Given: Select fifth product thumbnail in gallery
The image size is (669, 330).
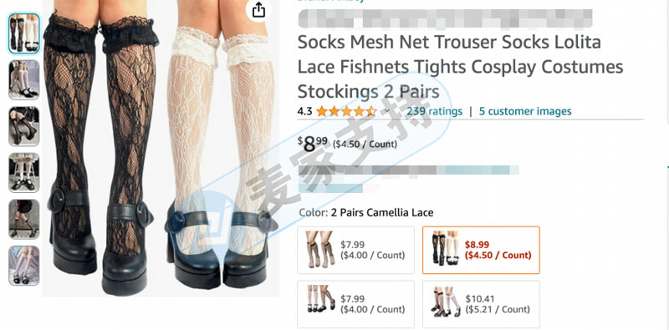Looking at the screenshot, I should click(24, 219).
